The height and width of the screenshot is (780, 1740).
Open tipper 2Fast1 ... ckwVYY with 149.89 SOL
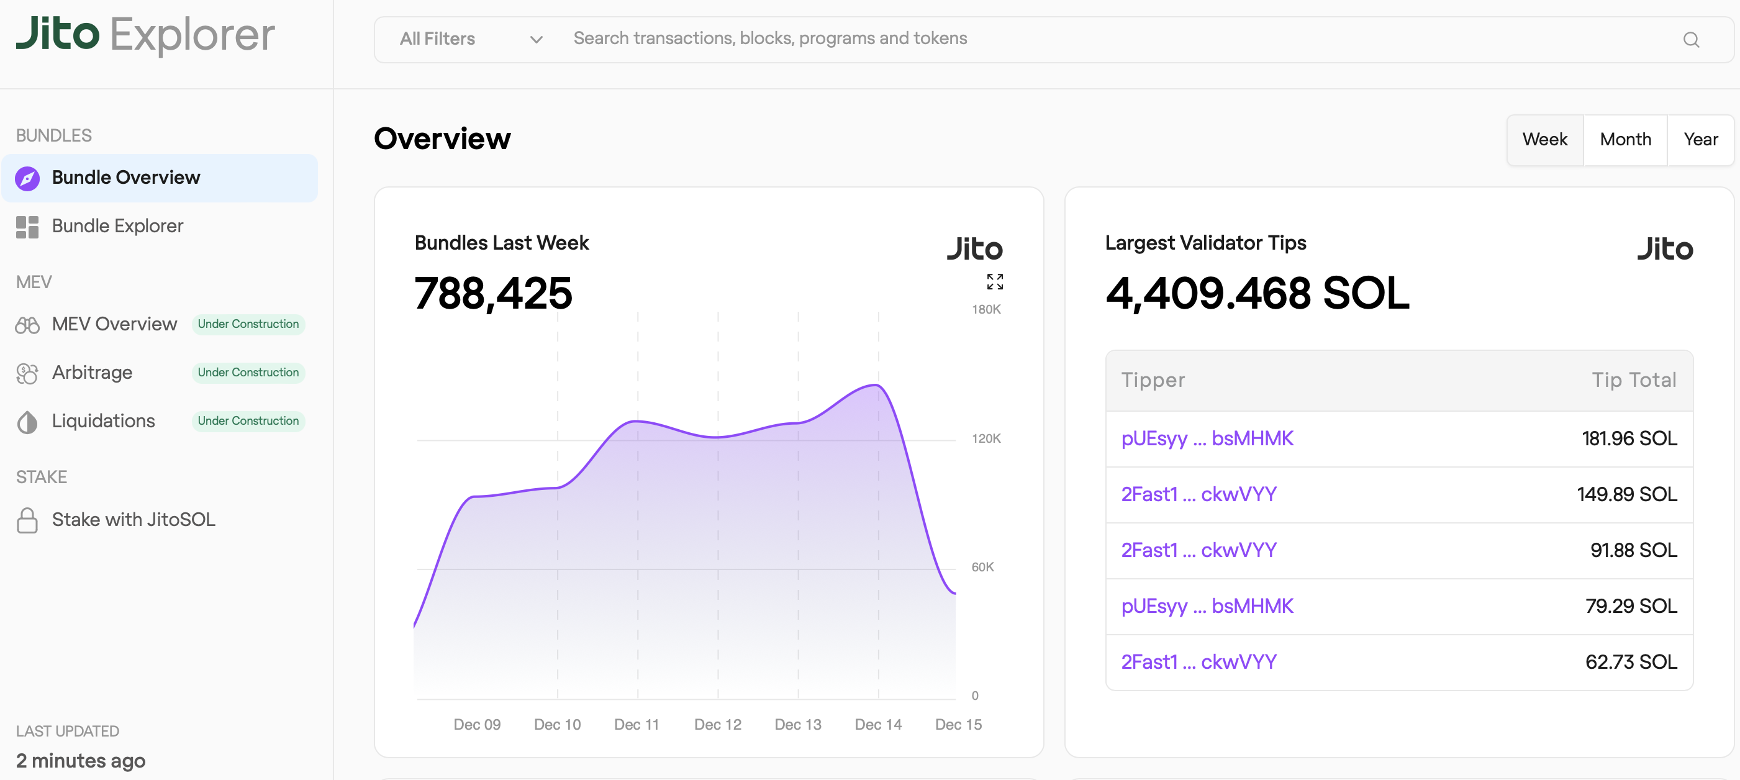click(x=1199, y=495)
